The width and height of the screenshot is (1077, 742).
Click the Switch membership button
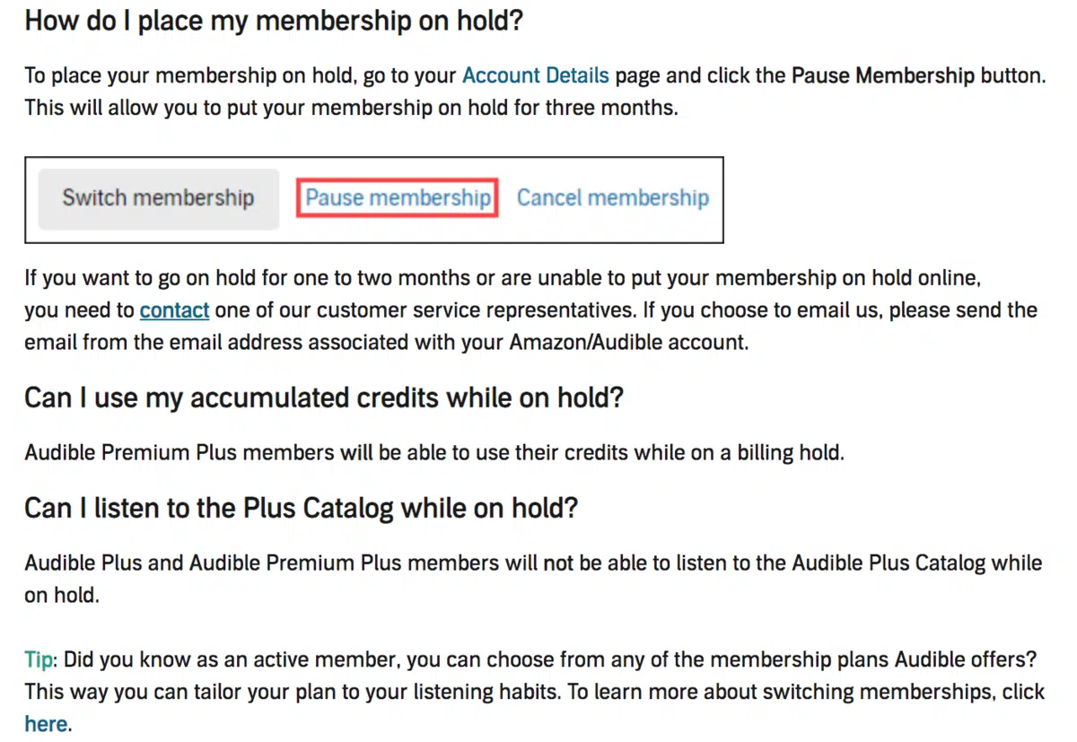(158, 198)
